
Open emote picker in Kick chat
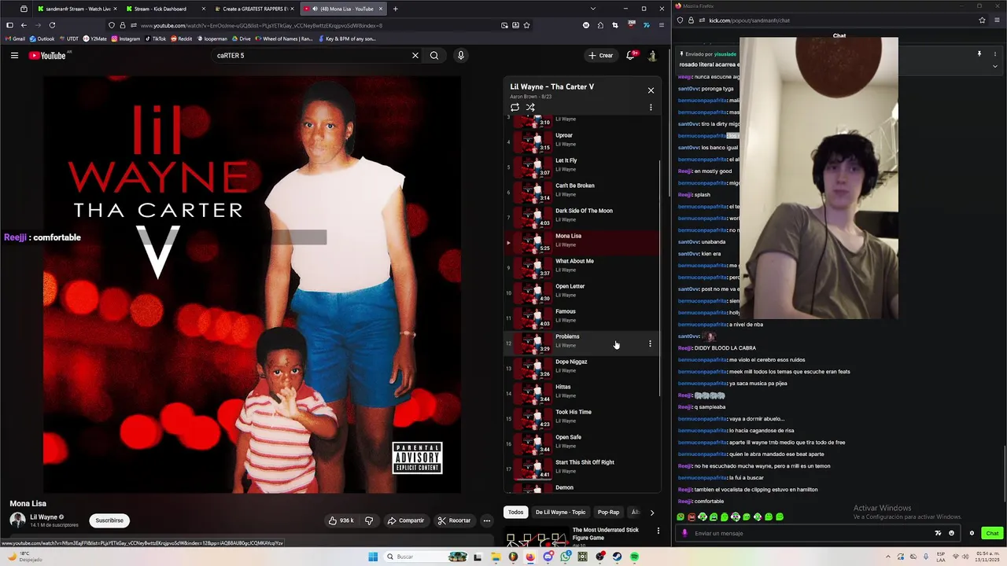click(951, 533)
